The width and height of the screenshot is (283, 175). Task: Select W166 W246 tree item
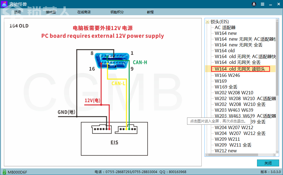[227, 75]
